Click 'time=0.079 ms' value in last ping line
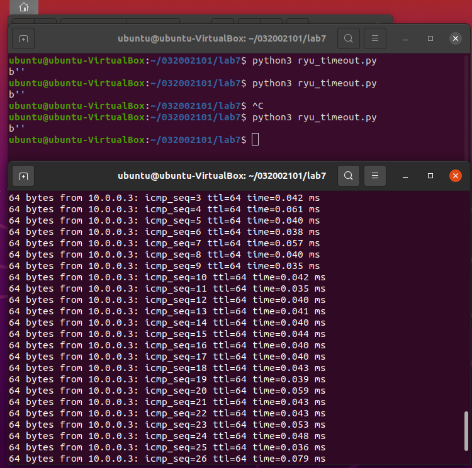The image size is (472, 468). click(x=289, y=459)
